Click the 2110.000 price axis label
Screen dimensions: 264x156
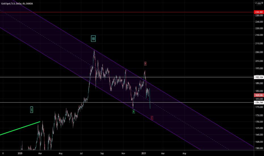pyautogui.click(x=259, y=43)
